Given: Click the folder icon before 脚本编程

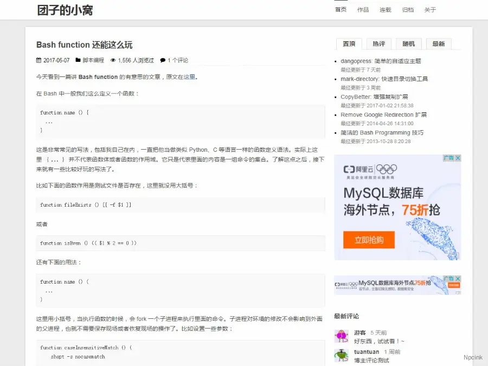Looking at the screenshot, I should [78, 60].
